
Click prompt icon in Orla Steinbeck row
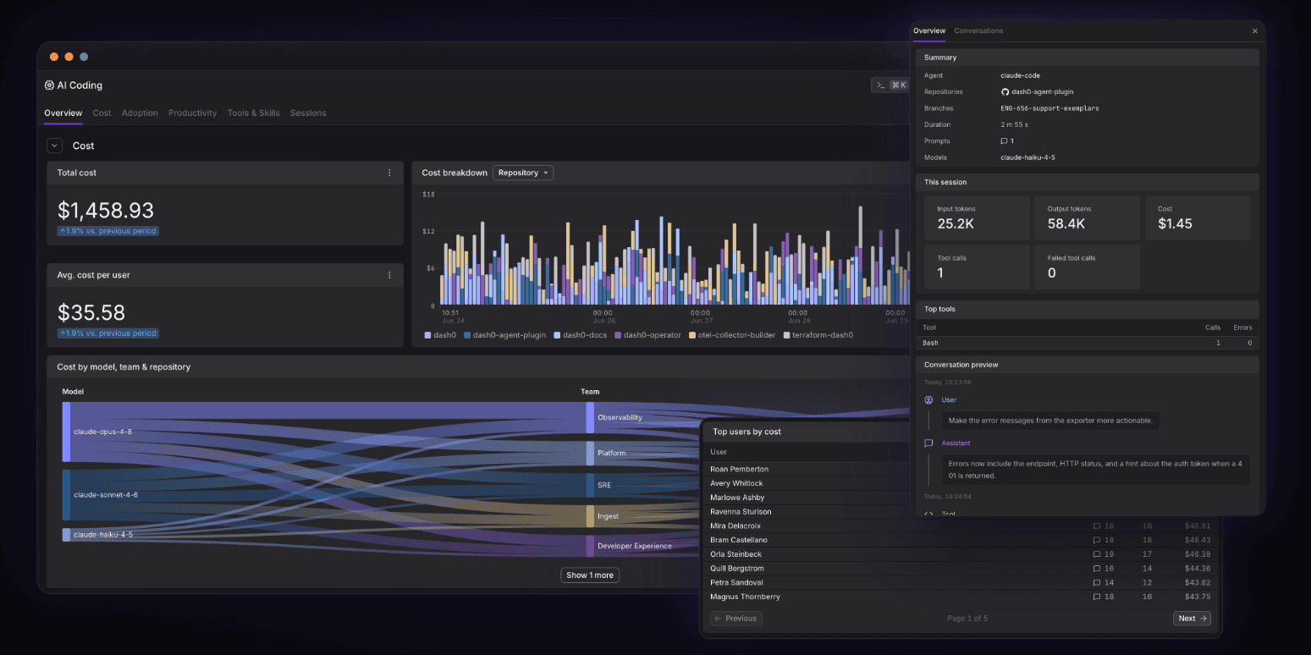[x=1097, y=554]
